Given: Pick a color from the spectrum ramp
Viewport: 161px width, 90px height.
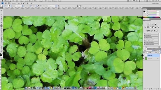Looking at the screenshot, I should click(x=151, y=17).
